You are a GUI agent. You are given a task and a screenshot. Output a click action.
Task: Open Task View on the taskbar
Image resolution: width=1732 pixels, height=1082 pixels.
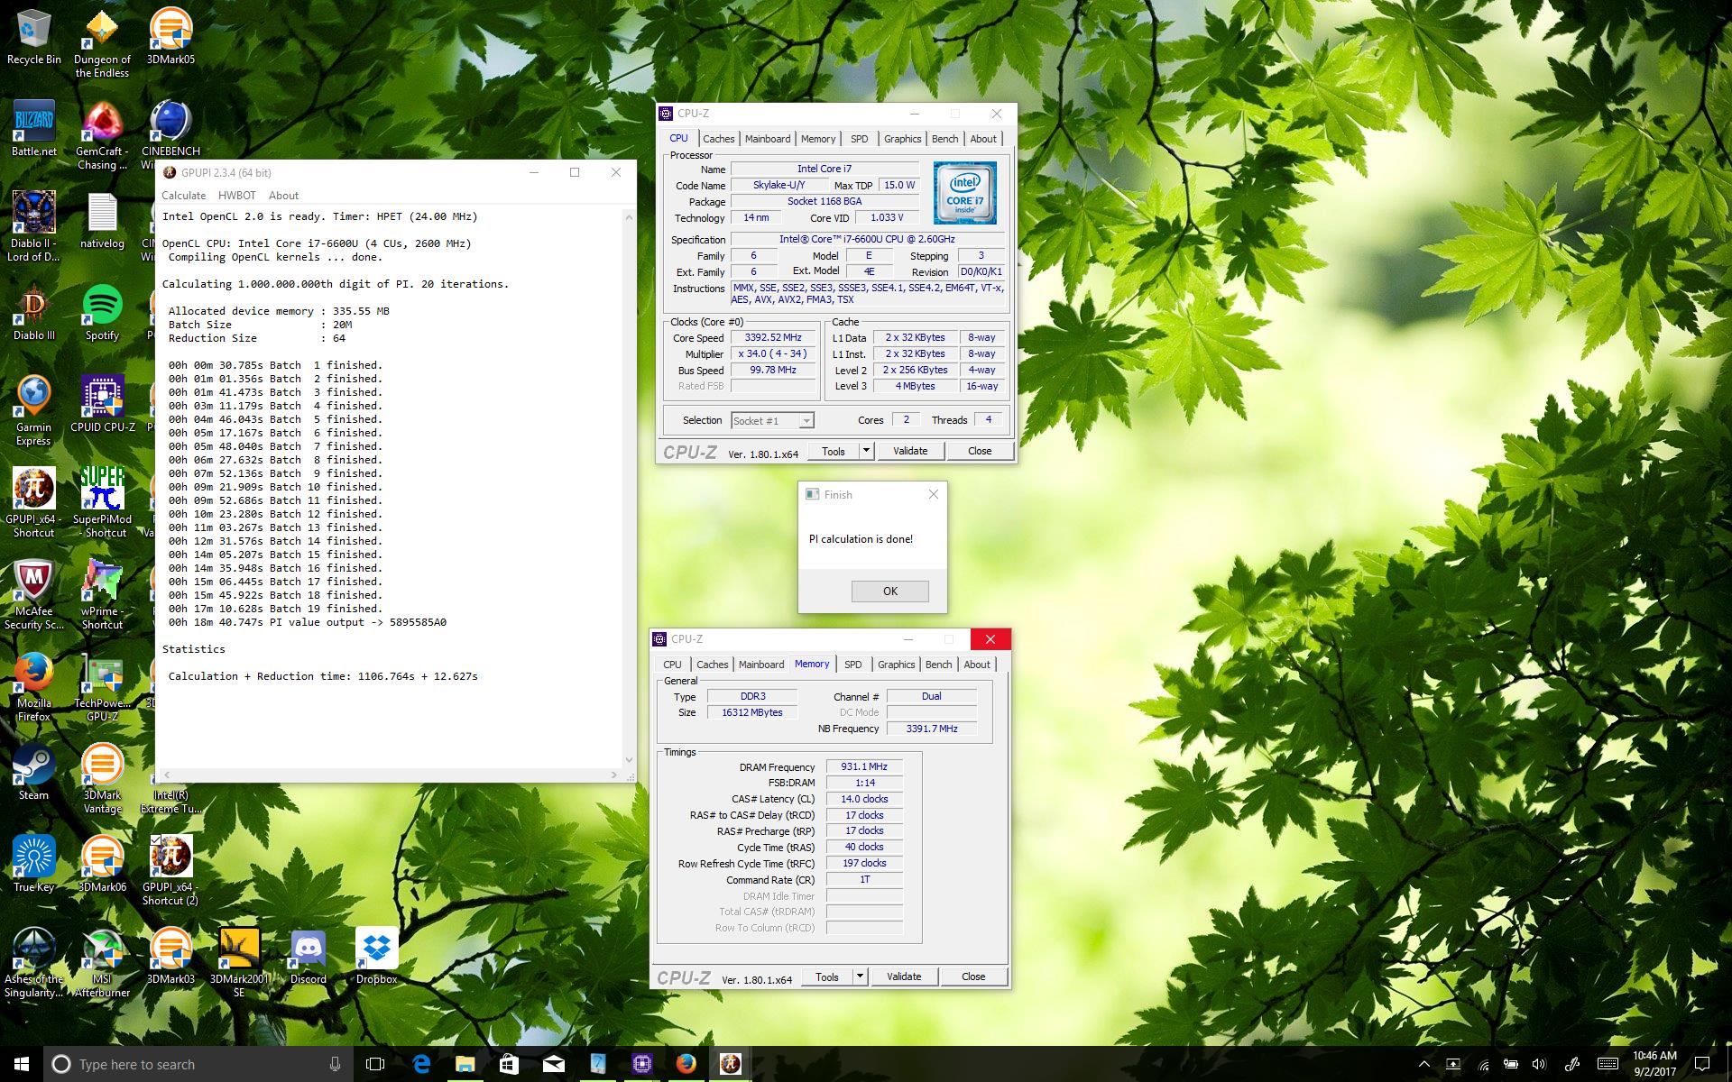click(375, 1064)
